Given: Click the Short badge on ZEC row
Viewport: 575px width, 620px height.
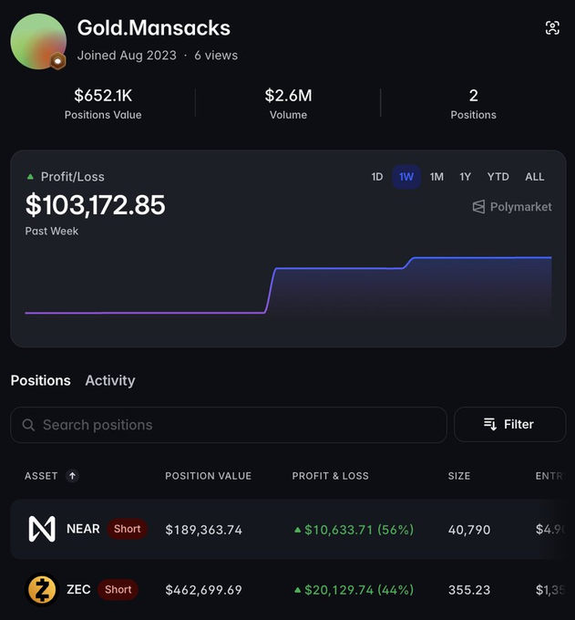Looking at the screenshot, I should coord(118,590).
